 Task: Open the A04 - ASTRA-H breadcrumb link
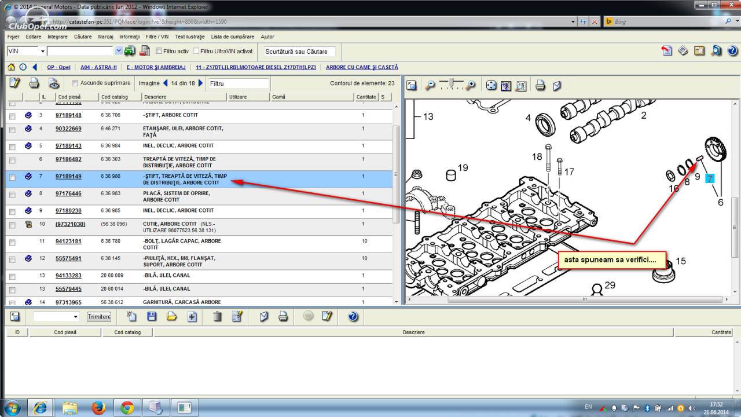[98, 67]
